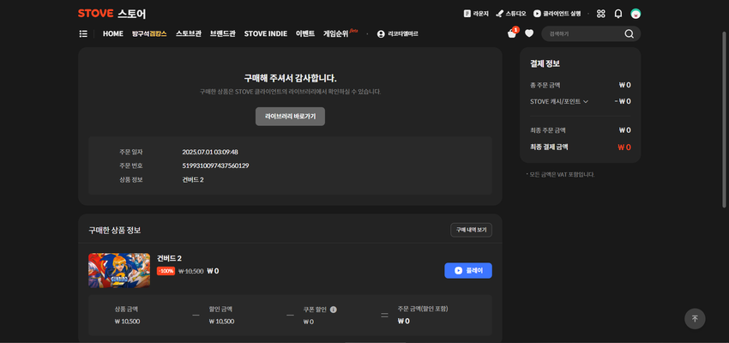The height and width of the screenshot is (343, 729).
Task: Click the 모든 금액은 VAT 포함입니다 note
Action: click(561, 175)
